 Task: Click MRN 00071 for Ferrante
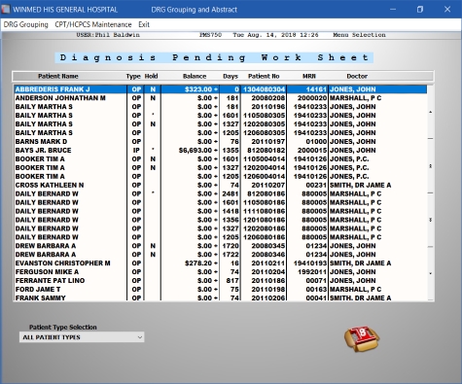(316, 281)
